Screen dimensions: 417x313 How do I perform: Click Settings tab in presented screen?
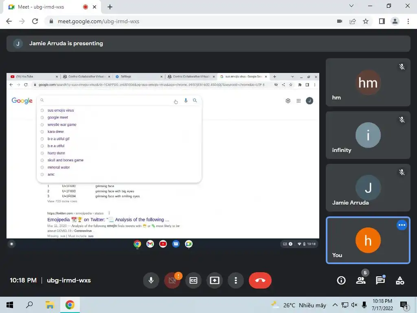(x=139, y=77)
